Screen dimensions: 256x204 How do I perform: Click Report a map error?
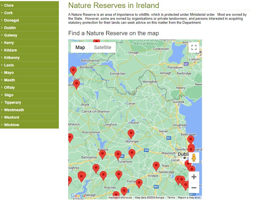pyautogui.click(x=189, y=198)
